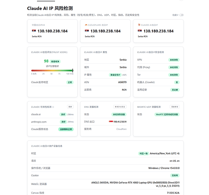Click the 语言 value en-US, en
Screen dimensions: 209x195
pyautogui.click(x=174, y=161)
